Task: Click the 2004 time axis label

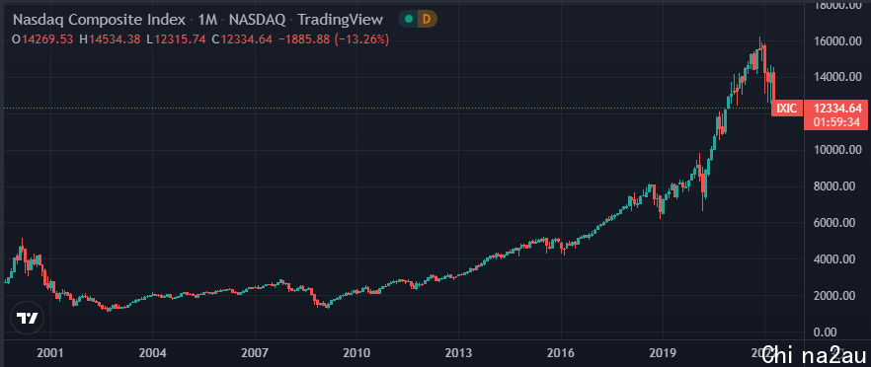Action: (153, 352)
